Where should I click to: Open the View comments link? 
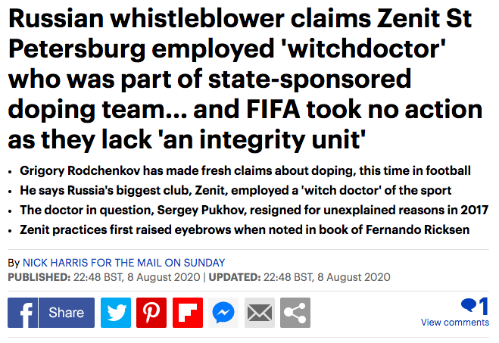pos(455,323)
